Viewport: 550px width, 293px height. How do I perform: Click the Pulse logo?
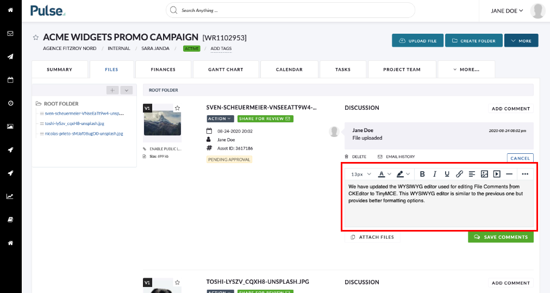pos(48,11)
